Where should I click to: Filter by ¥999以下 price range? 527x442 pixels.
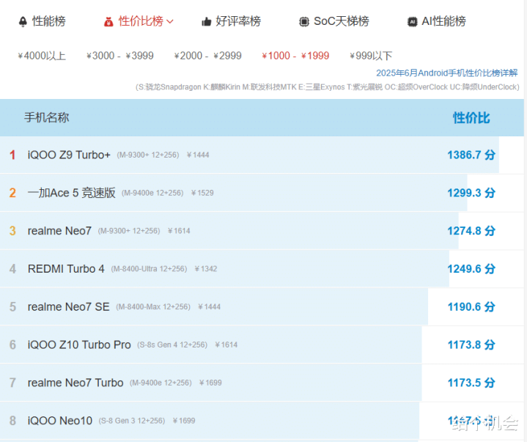(x=371, y=56)
